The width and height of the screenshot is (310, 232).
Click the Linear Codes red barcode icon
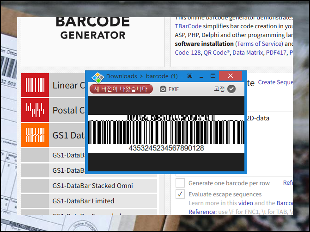35,85
